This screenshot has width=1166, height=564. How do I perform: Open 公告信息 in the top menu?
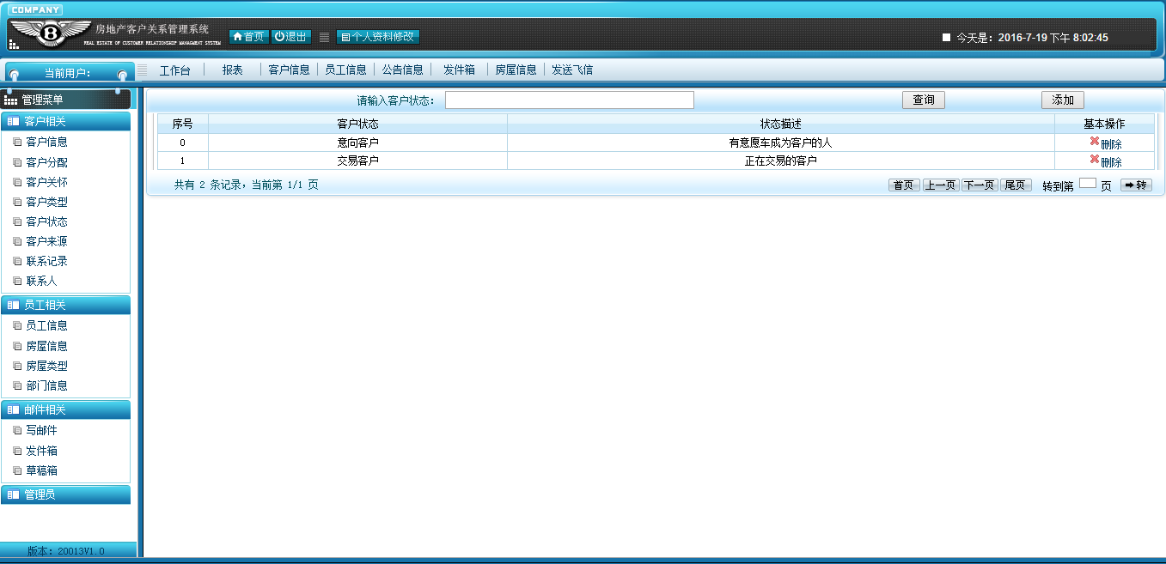tap(402, 70)
